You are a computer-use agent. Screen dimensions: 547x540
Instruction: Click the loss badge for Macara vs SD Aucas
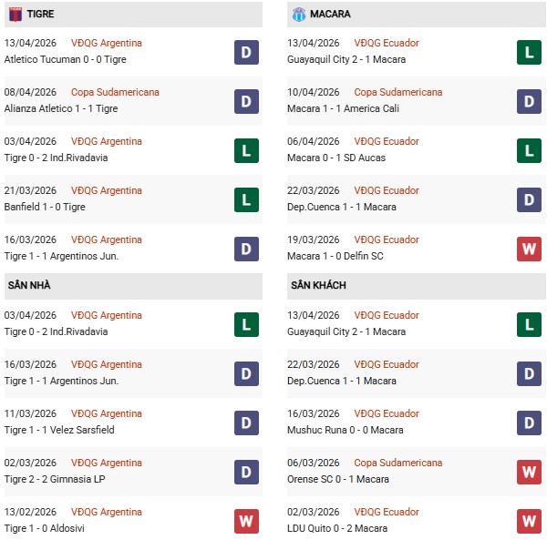[530, 150]
